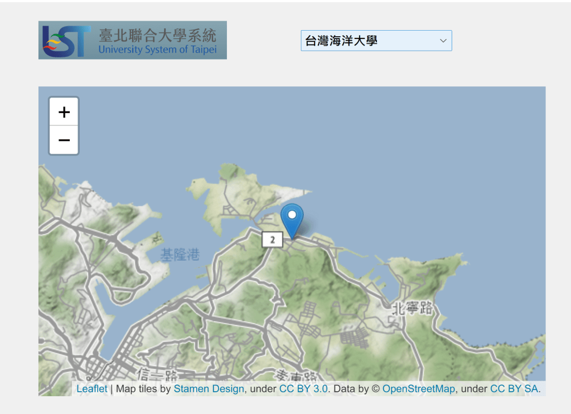The height and width of the screenshot is (414, 571).
Task: Click the 北寧路 road label on map
Action: (412, 308)
